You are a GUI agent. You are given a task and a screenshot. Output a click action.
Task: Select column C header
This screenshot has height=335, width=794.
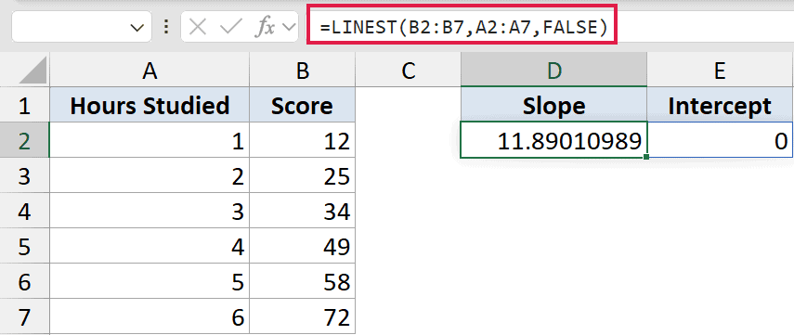(408, 71)
